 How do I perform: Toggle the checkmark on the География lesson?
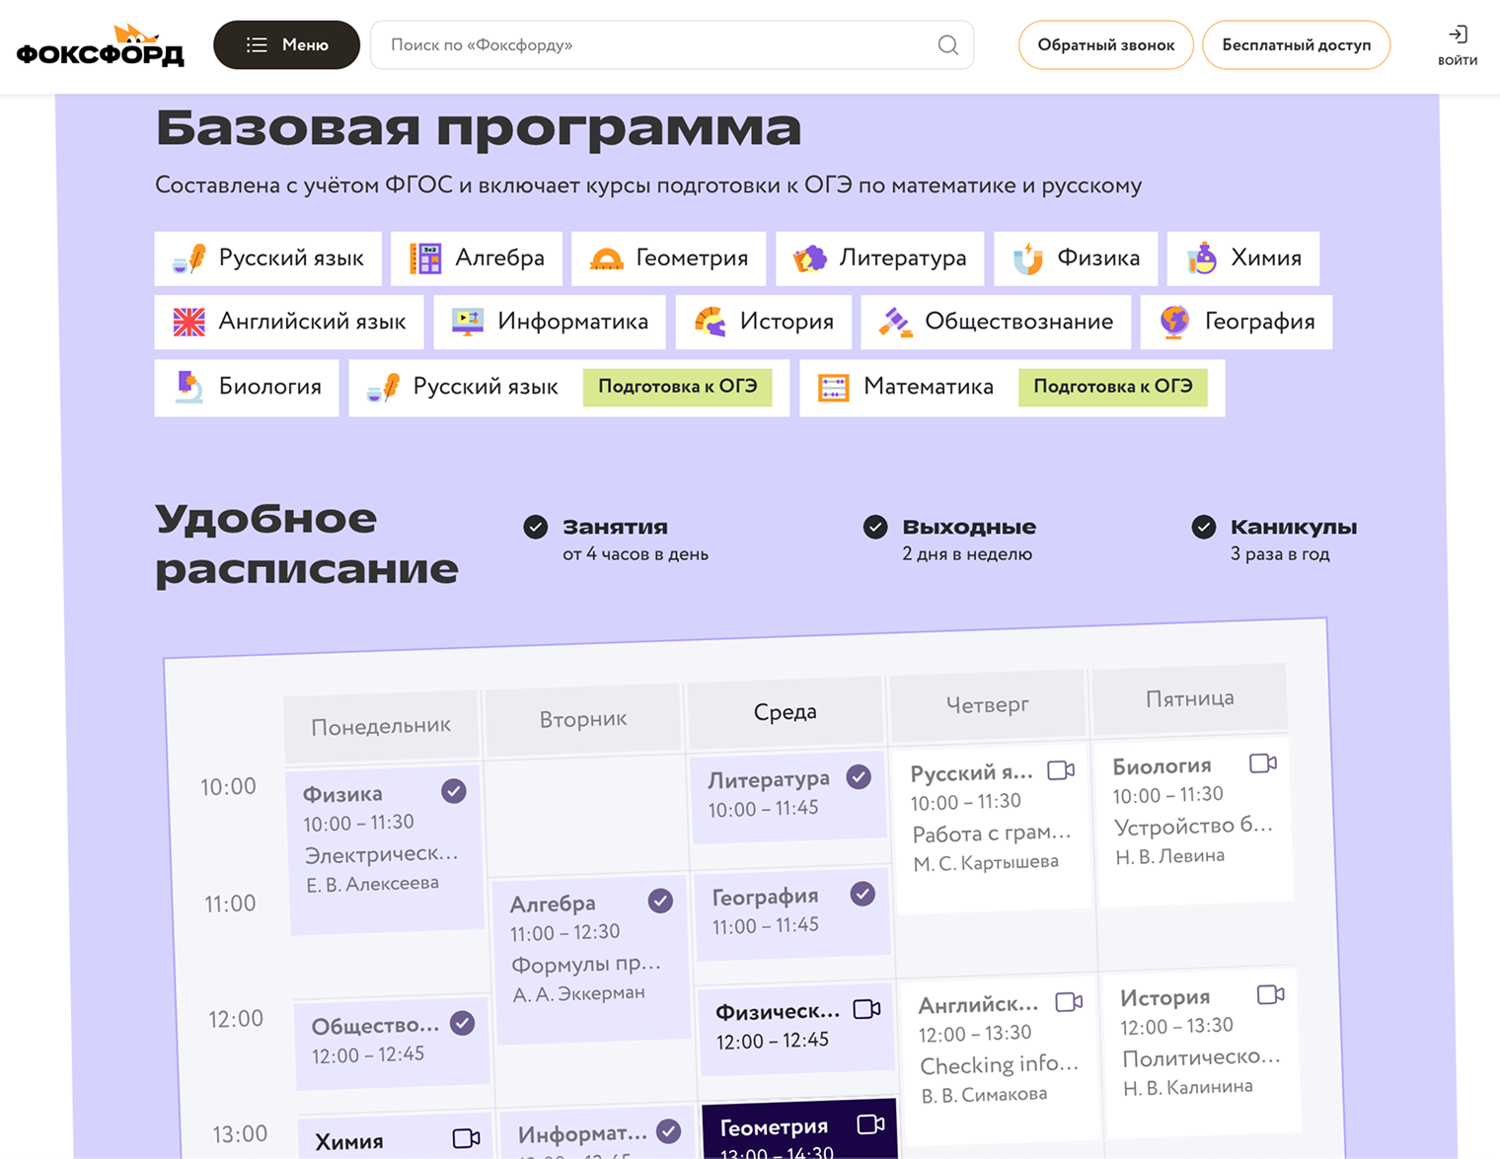point(862,895)
